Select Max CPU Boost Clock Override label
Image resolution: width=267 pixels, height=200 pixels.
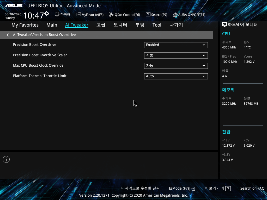(x=38, y=65)
